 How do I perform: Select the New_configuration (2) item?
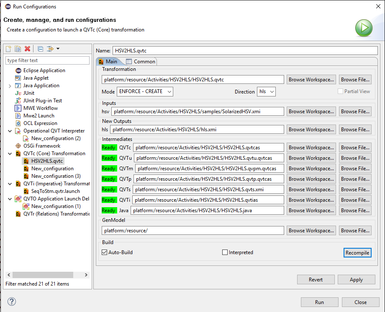coord(56,138)
